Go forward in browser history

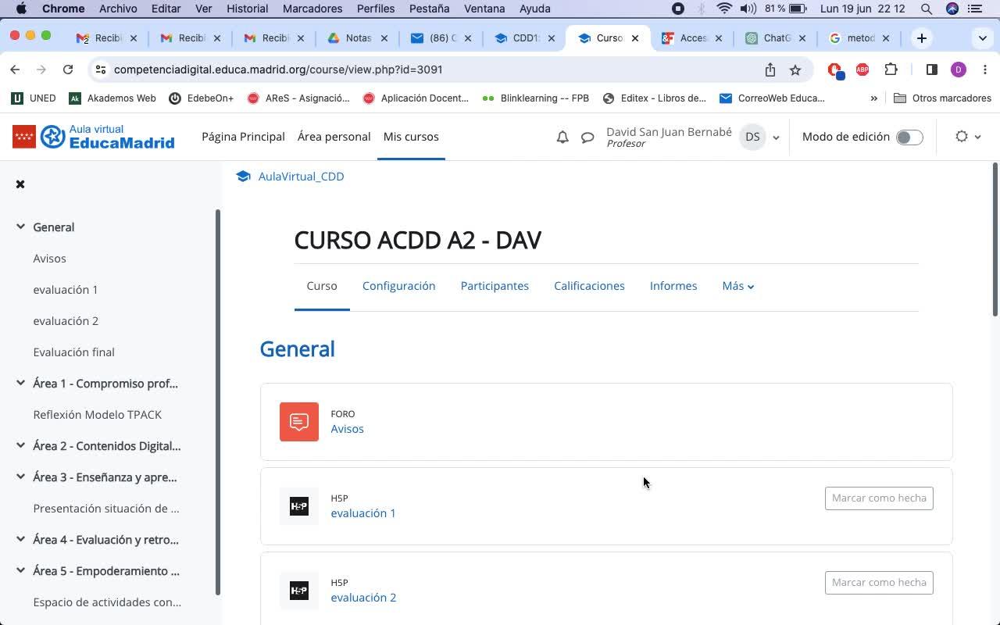[x=41, y=70]
